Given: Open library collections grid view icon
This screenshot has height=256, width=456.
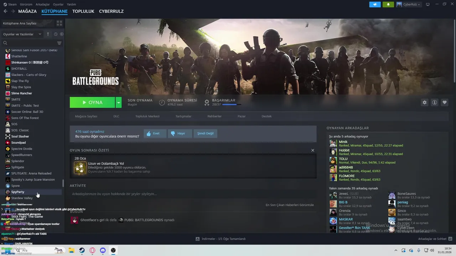Looking at the screenshot, I should [59, 23].
